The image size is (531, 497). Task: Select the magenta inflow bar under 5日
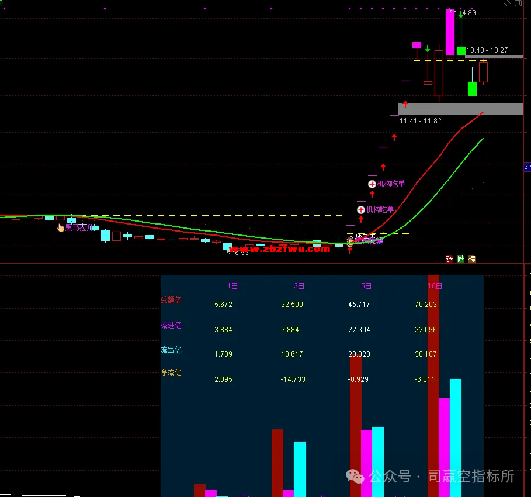pos(366,464)
